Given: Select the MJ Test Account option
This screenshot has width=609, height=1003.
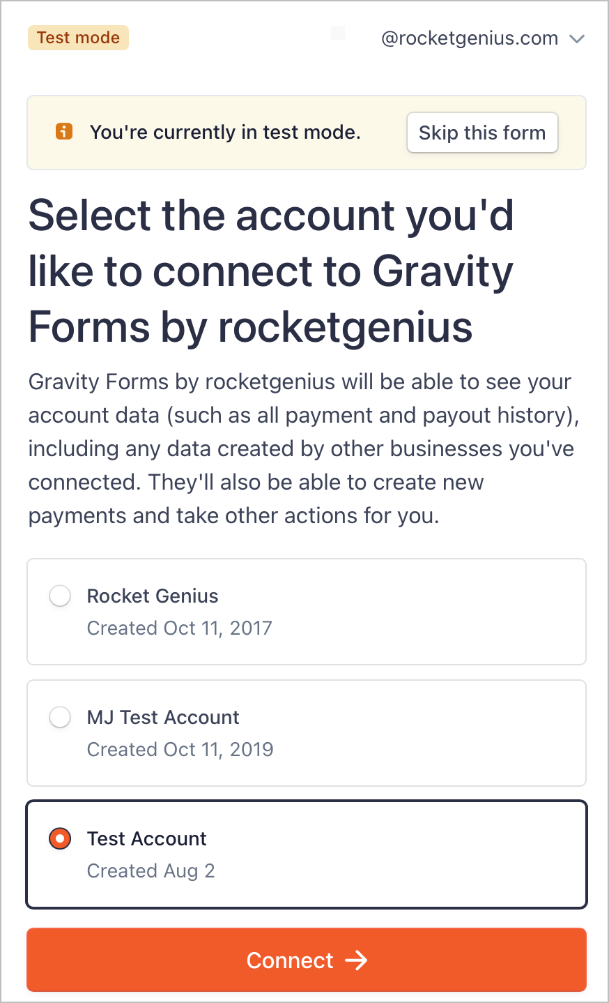Looking at the screenshot, I should (x=307, y=732).
